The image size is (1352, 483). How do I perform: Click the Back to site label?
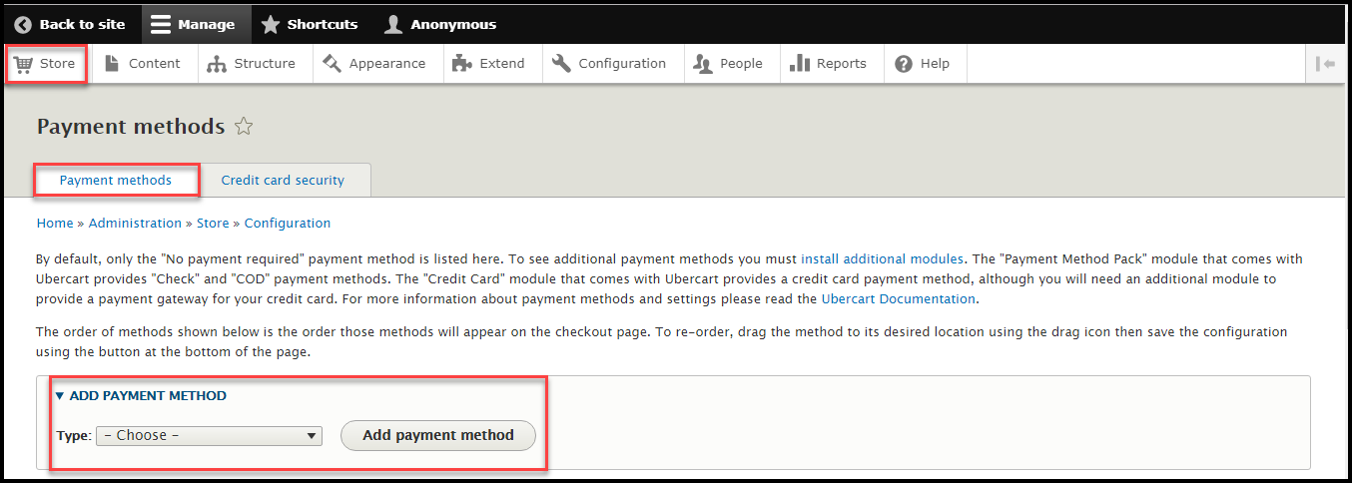82,24
